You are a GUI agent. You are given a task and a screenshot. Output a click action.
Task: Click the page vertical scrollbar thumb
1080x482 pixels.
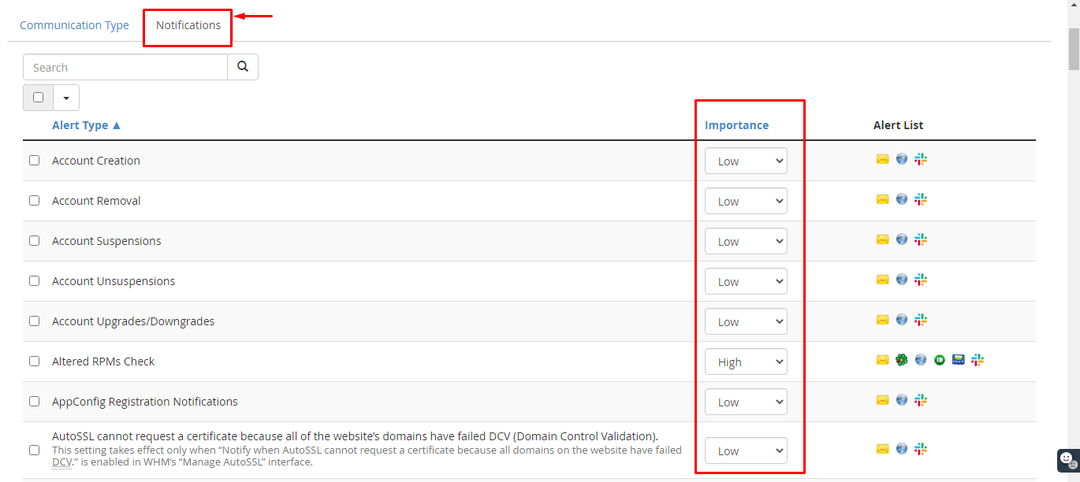coord(1074,49)
